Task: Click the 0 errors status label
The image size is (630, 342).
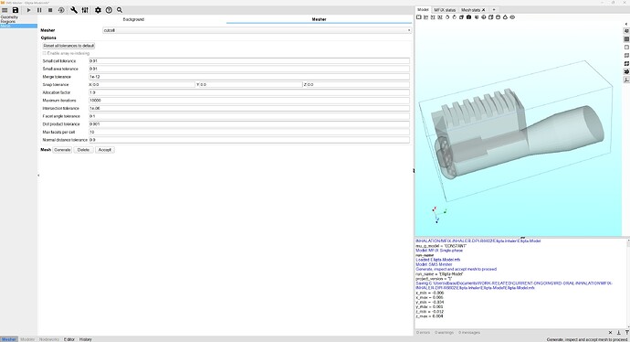Action: 423,333
